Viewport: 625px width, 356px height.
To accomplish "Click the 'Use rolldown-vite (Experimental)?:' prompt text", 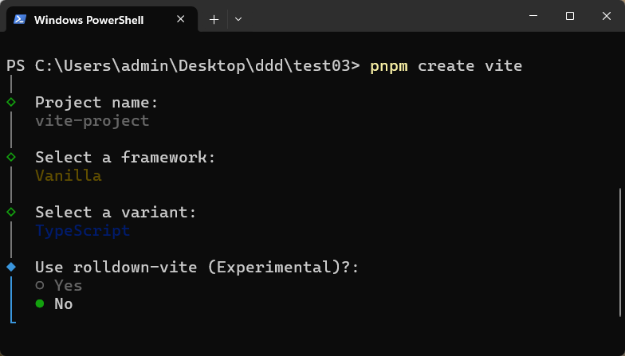I will click(x=197, y=267).
